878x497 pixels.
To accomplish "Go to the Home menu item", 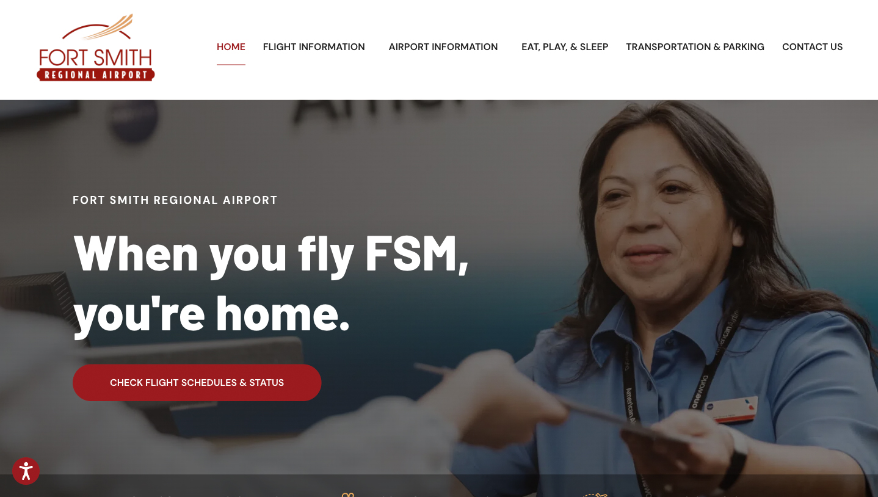I will 231,47.
